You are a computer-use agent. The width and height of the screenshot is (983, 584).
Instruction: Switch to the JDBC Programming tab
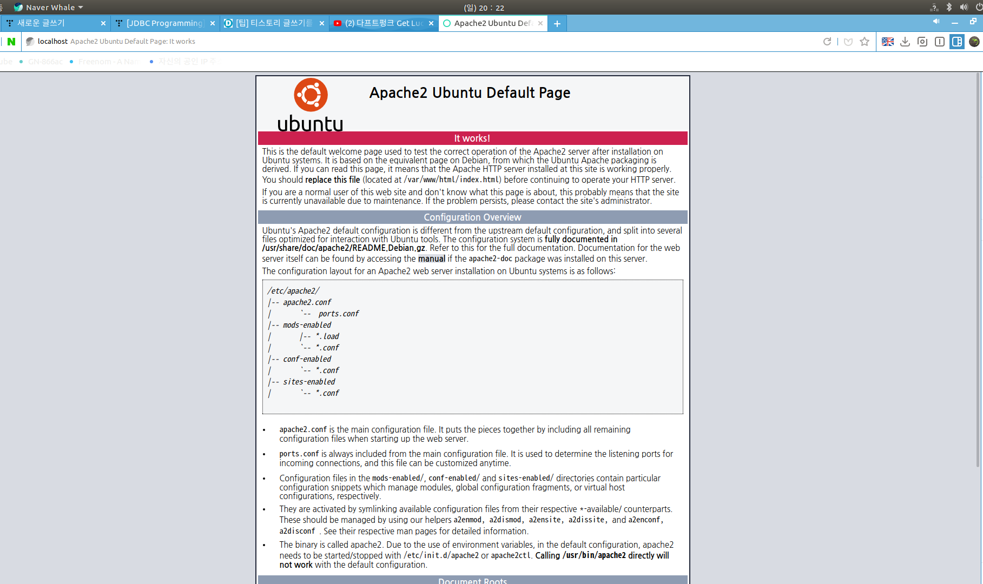[x=164, y=23]
